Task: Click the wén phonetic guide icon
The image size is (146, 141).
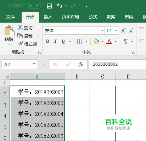Action: click(x=125, y=41)
